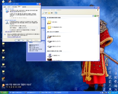Click the 漢 hanja tray indicator
Viewport: 118px width, 94px height.
point(102,93)
